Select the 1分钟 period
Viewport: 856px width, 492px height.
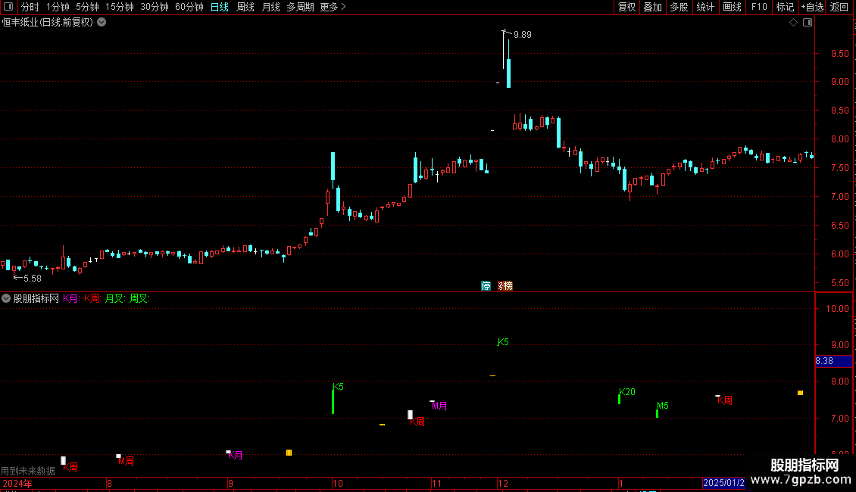(58, 7)
